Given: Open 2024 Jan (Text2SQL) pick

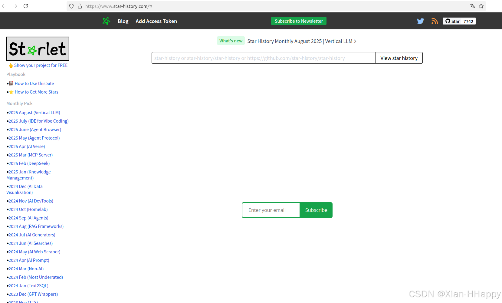Looking at the screenshot, I should click(x=28, y=286).
